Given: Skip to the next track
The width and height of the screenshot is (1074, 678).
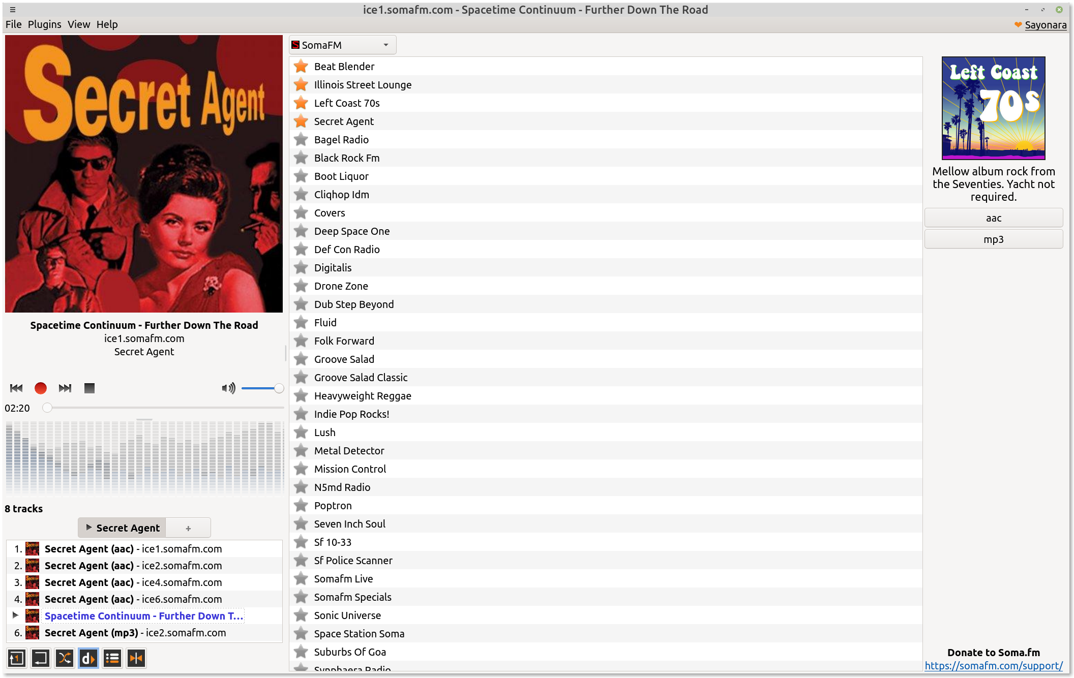Looking at the screenshot, I should tap(65, 388).
